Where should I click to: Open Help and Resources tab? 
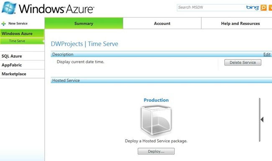241,23
